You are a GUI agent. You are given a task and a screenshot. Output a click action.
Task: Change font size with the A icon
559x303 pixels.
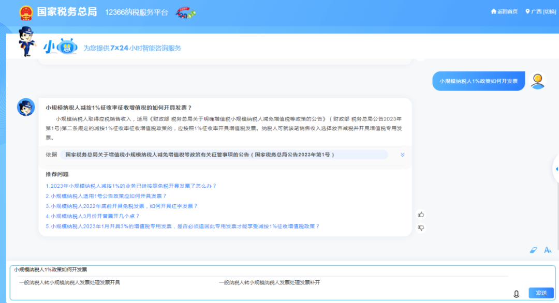click(x=548, y=250)
